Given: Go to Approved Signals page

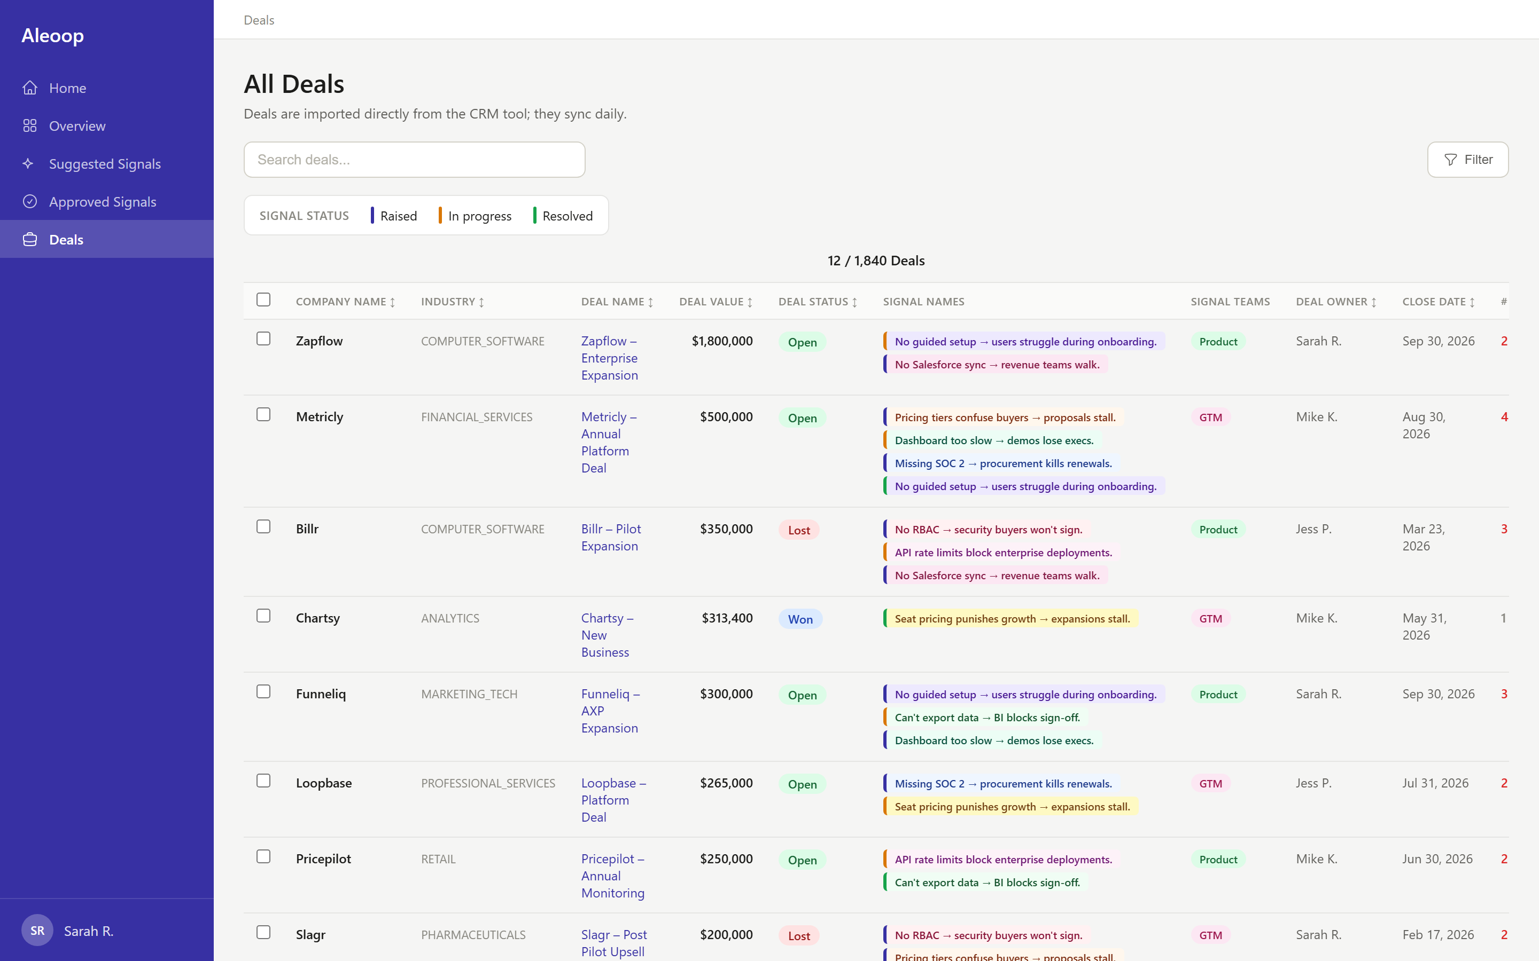Looking at the screenshot, I should (107, 201).
